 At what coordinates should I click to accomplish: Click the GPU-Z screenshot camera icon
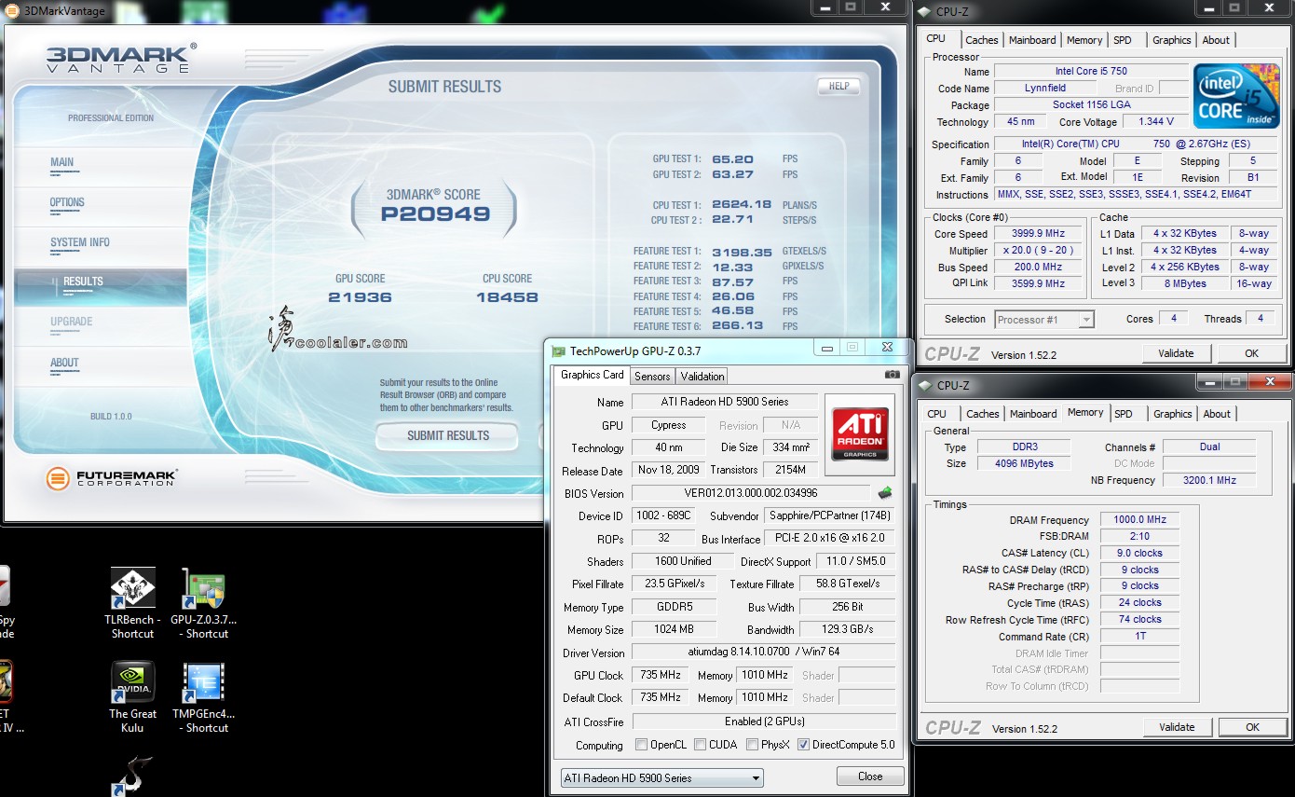tap(893, 375)
